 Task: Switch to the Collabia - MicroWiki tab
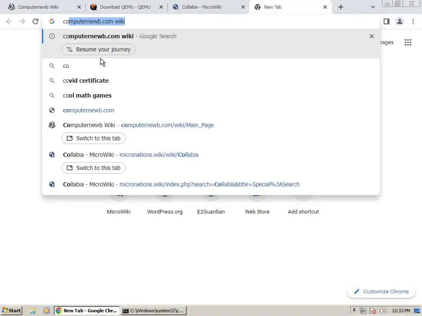click(x=202, y=7)
